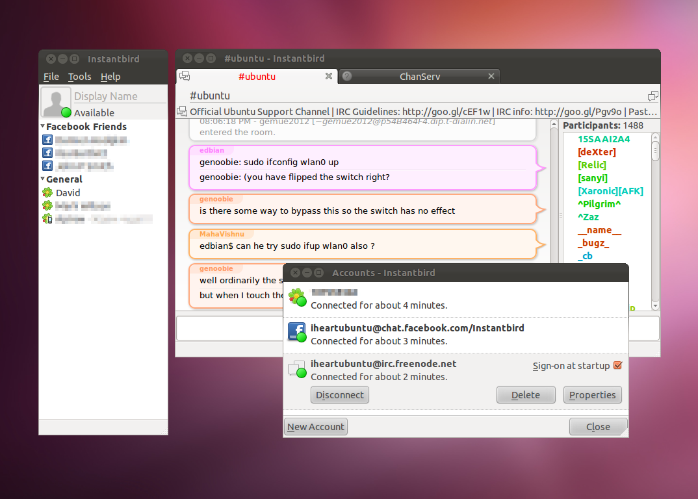Image resolution: width=698 pixels, height=499 pixels.
Task: Select participant [Relic]
Action: (591, 164)
